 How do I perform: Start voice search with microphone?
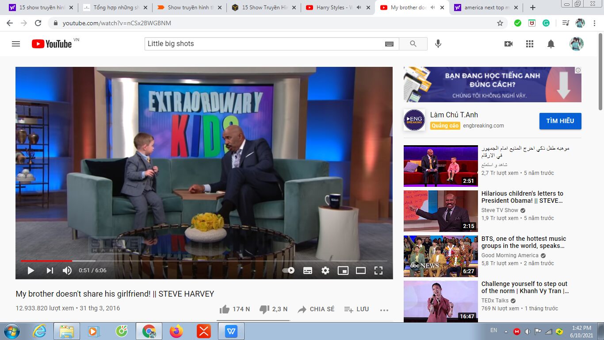tap(438, 44)
